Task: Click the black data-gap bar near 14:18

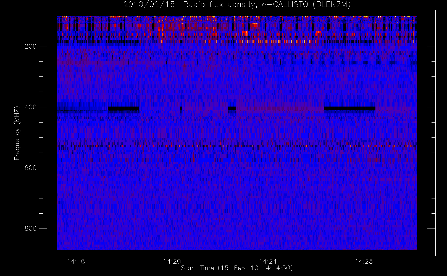Action: click(x=123, y=108)
